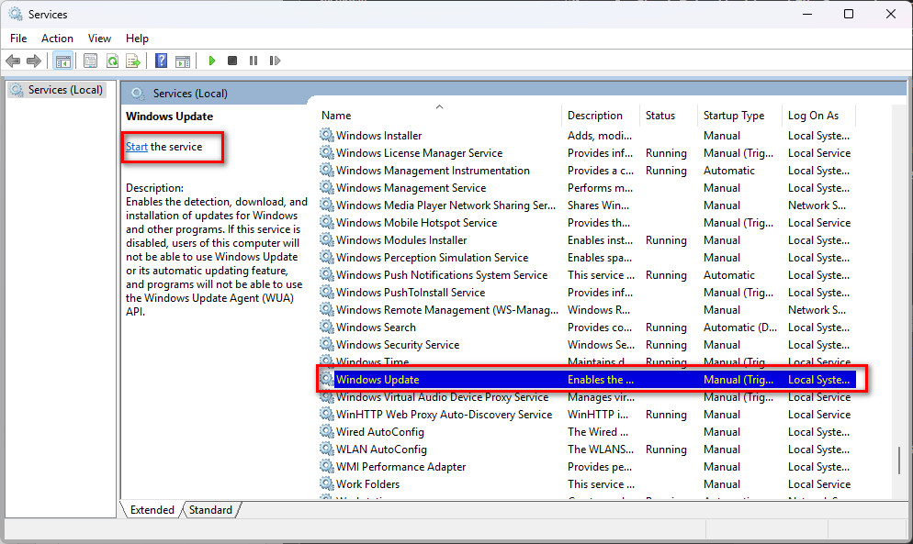Click the Refresh toolbar icon
The height and width of the screenshot is (544, 913).
coord(112,61)
